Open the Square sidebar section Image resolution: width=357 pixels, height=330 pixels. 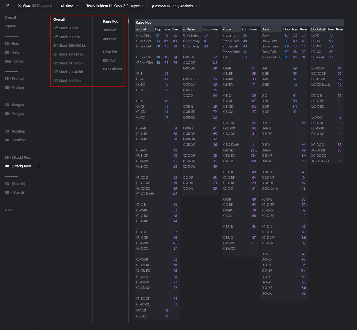click(x=10, y=26)
